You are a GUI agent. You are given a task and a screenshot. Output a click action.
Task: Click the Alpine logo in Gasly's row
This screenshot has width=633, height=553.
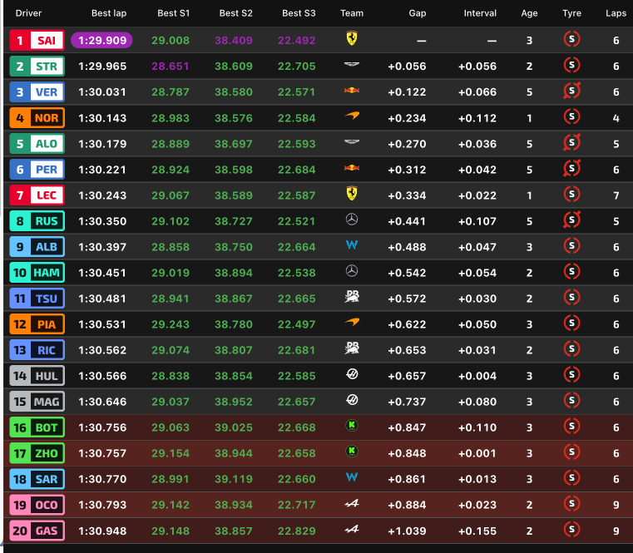(x=351, y=530)
